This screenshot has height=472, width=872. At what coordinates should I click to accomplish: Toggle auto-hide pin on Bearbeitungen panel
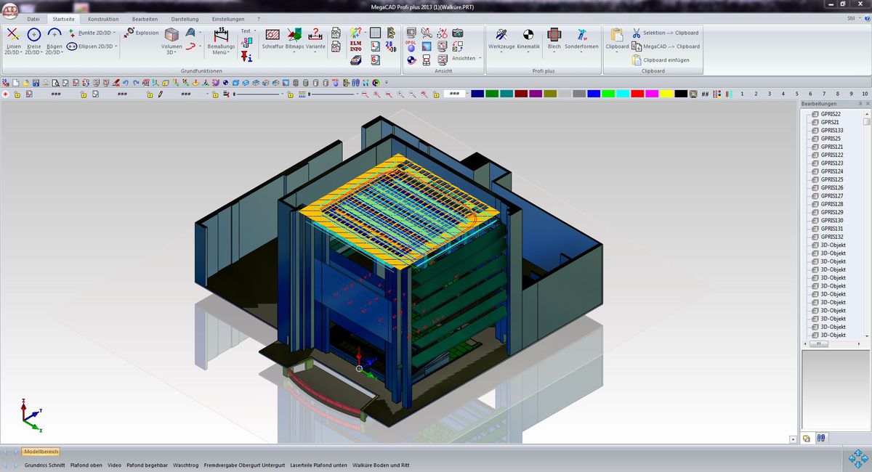click(x=860, y=104)
